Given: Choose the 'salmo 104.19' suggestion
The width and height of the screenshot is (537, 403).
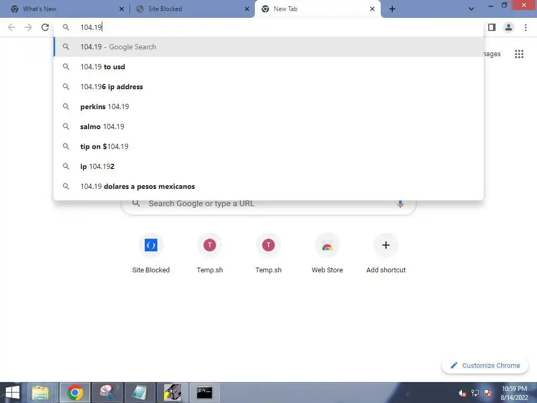Looking at the screenshot, I should click(x=269, y=126).
